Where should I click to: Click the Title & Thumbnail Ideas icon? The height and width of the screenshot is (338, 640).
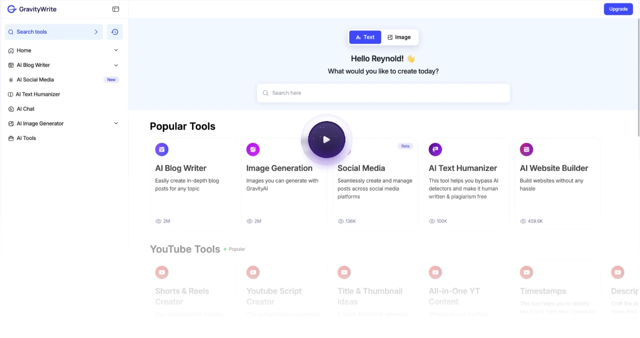click(344, 272)
